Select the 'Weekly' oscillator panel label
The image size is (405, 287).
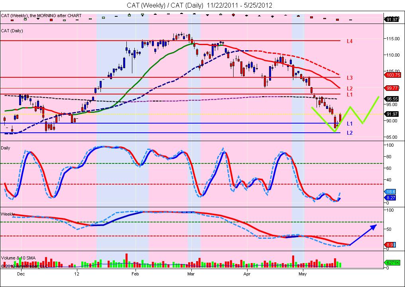8,214
